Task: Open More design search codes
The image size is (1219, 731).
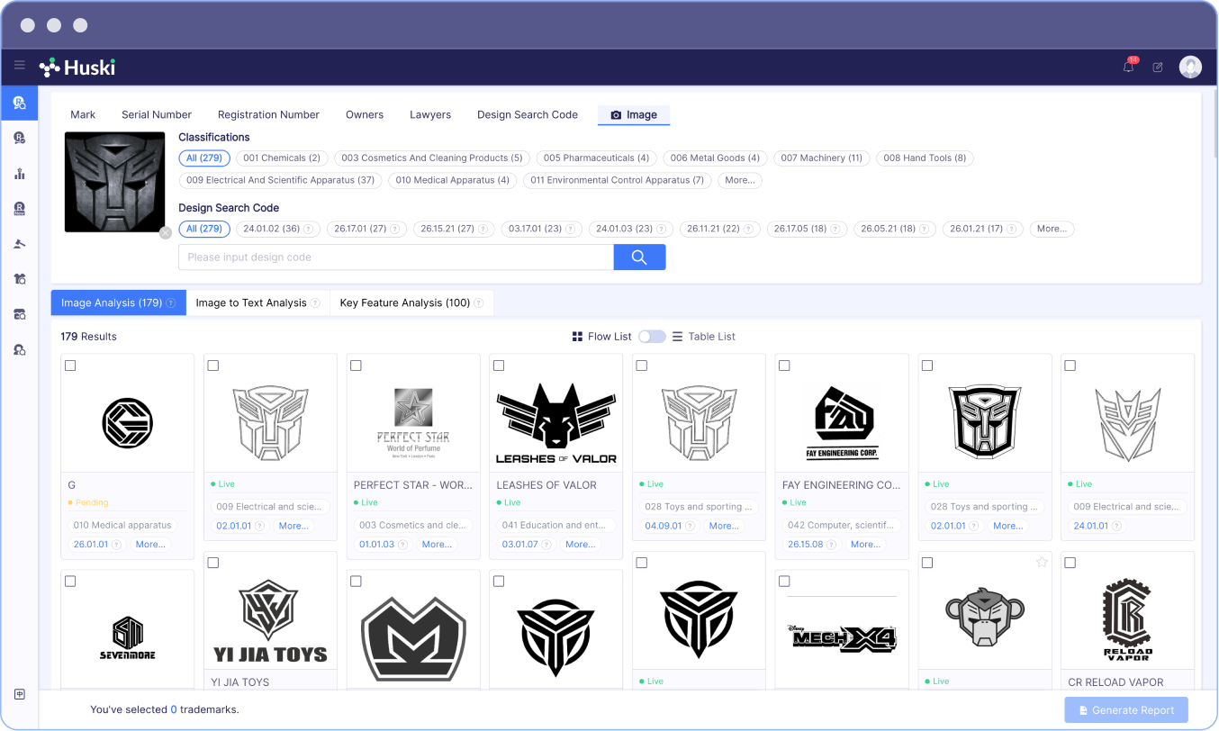Action: [x=1051, y=229]
